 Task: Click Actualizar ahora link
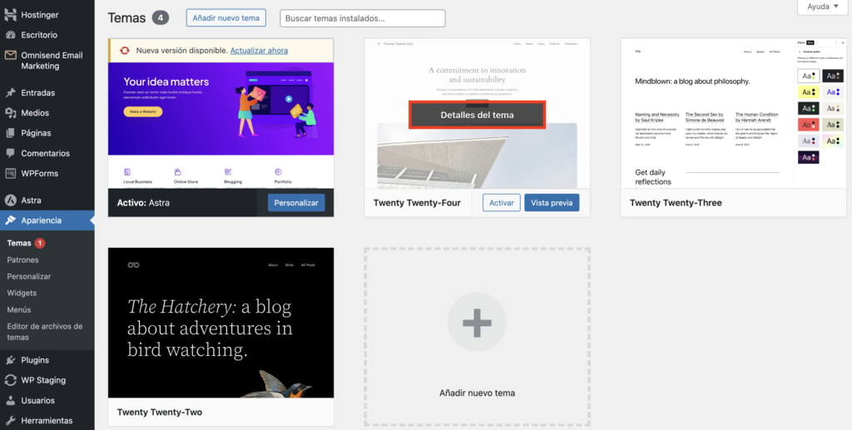pos(260,51)
